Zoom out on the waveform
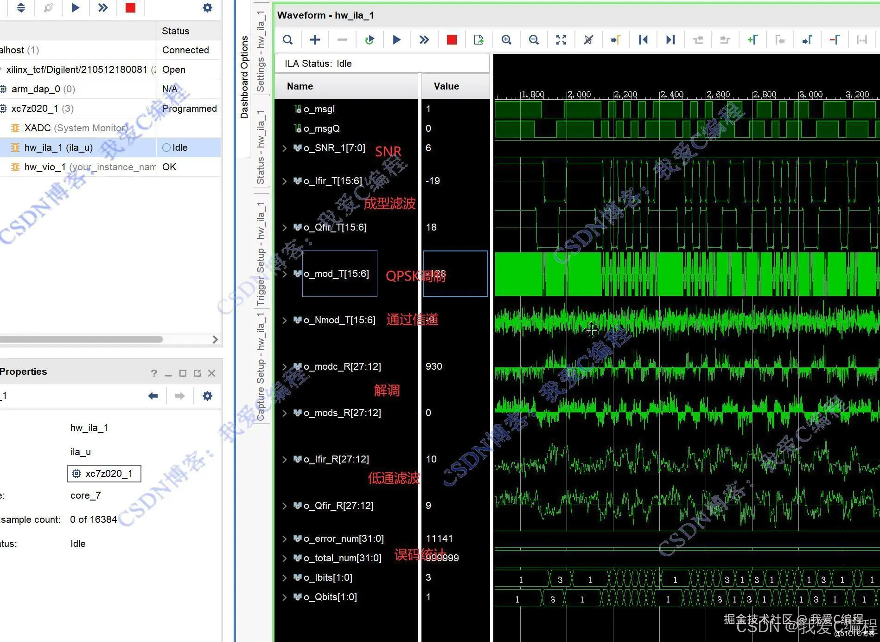880x642 pixels. click(534, 40)
